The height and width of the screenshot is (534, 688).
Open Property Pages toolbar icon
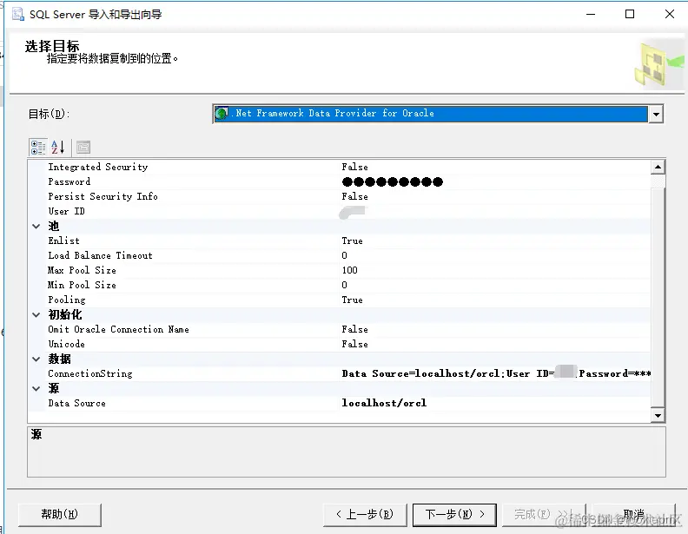pyautogui.click(x=83, y=148)
